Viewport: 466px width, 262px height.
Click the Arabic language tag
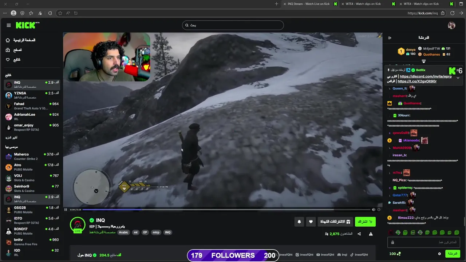tap(123, 232)
